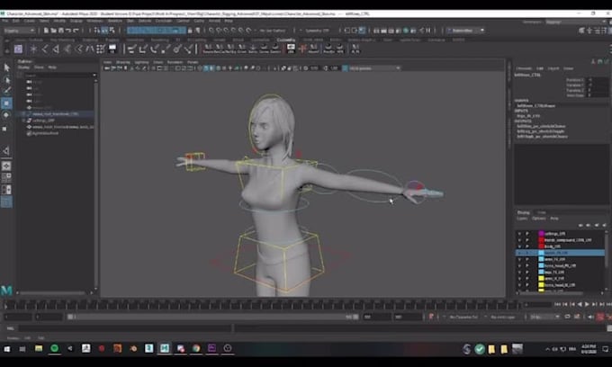
Task: Click the settings layer magenta color swatch
Action: point(542,234)
